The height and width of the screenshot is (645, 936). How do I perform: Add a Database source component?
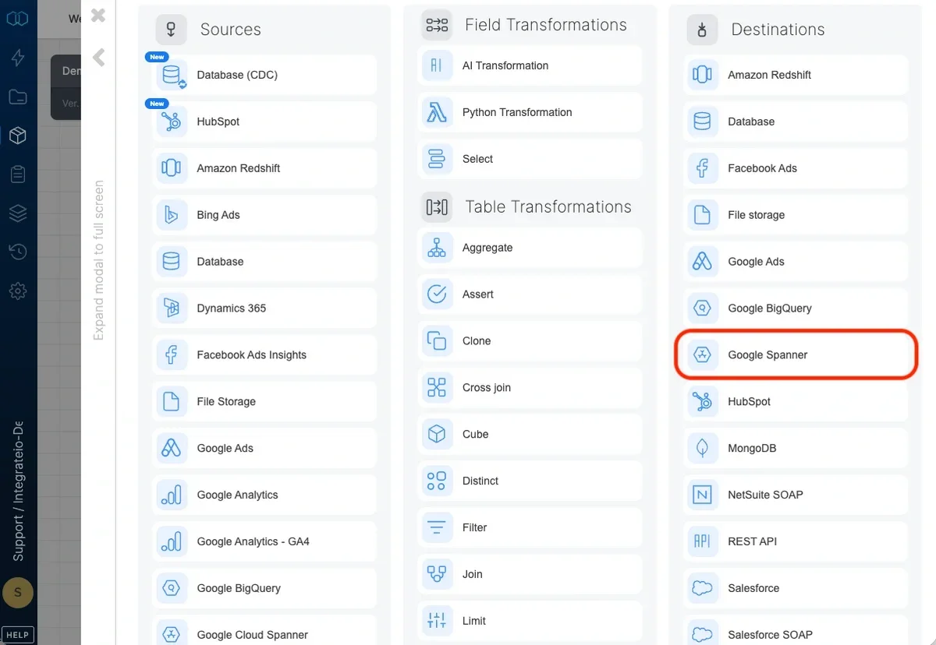[x=264, y=262]
